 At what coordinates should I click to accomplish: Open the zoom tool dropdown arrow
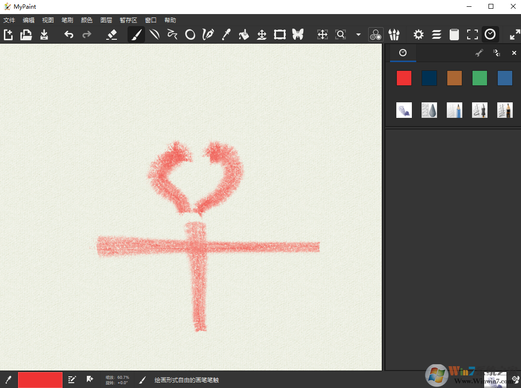coord(358,34)
